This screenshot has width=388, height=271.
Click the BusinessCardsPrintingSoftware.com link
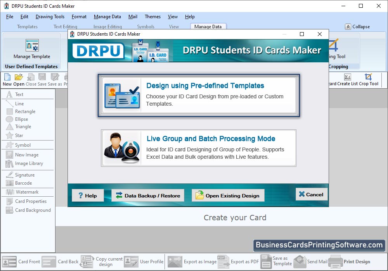[319, 245]
